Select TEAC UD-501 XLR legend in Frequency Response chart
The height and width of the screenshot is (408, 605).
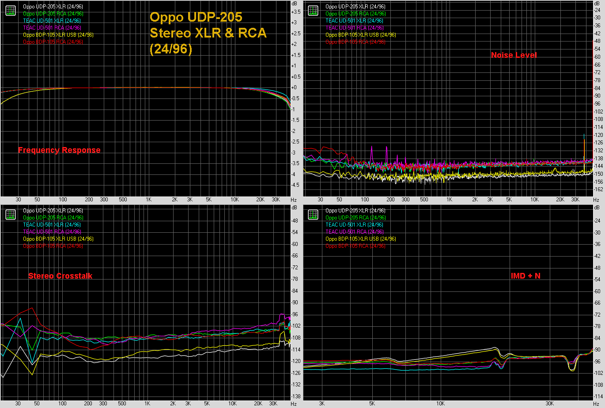52,21
